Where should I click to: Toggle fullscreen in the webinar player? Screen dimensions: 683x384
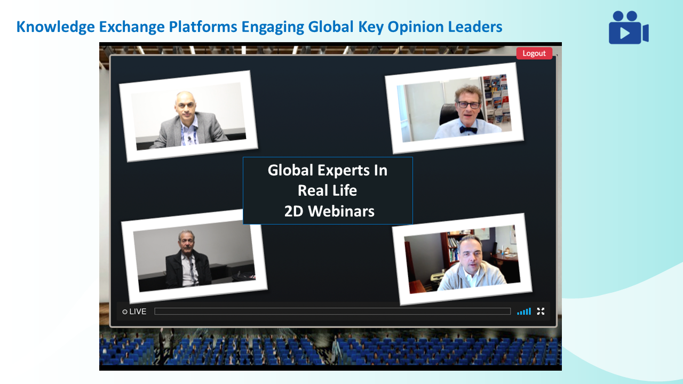541,311
